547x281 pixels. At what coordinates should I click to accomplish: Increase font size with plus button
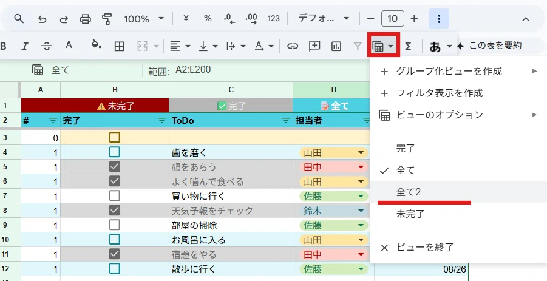[414, 18]
